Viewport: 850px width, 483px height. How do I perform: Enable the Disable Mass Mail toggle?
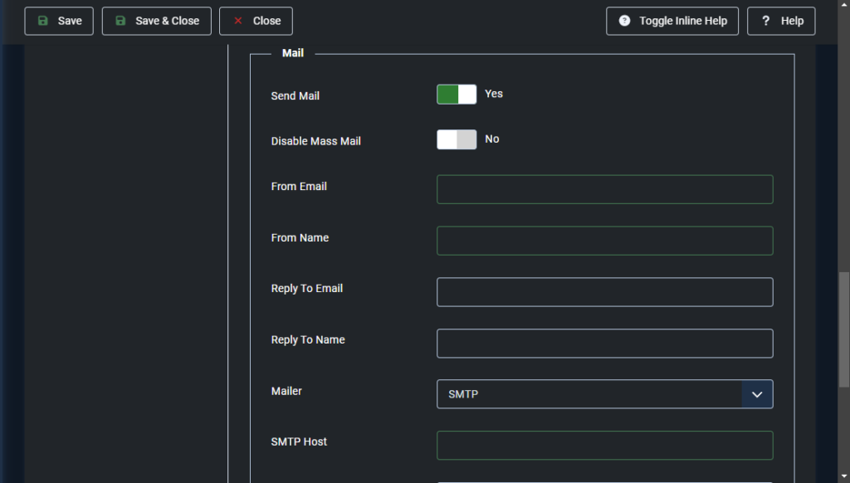pos(456,139)
